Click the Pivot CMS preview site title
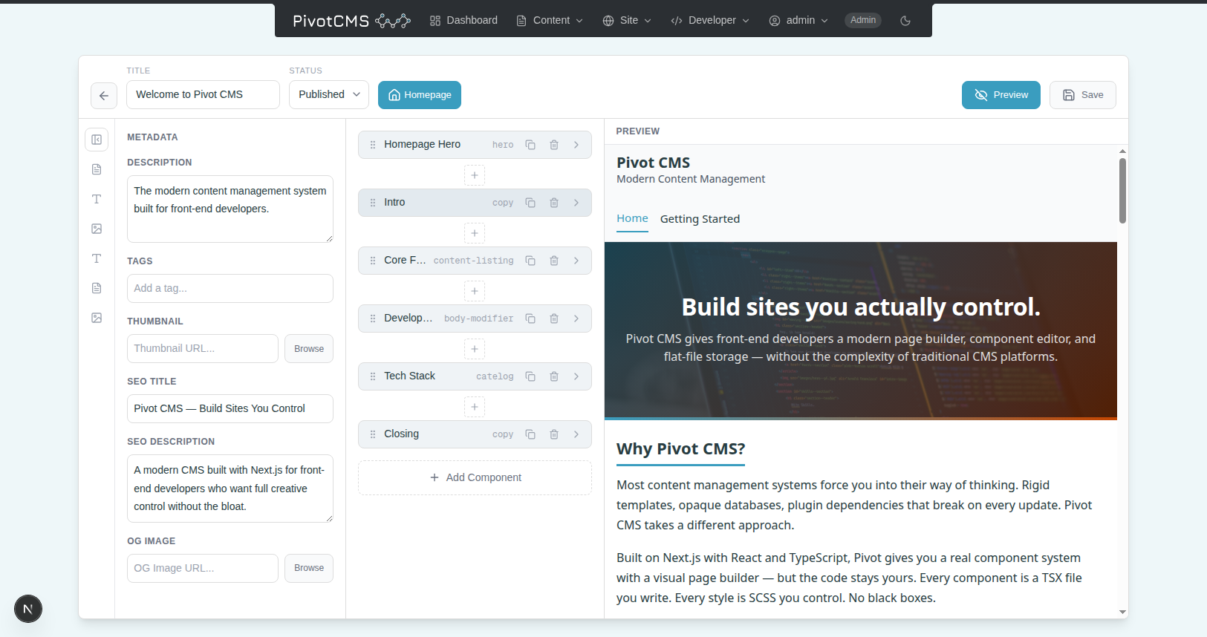 tap(653, 163)
